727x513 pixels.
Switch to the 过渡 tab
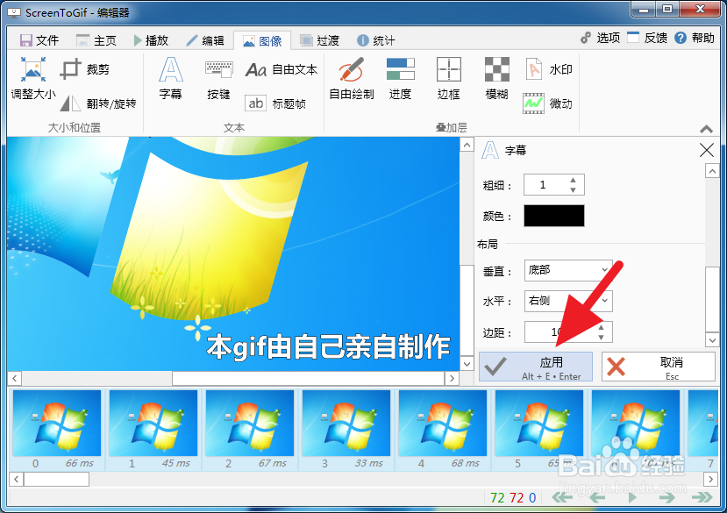319,40
